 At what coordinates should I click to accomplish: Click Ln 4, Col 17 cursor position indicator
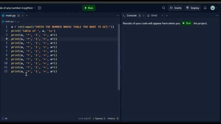pyautogui.click(x=85, y=118)
